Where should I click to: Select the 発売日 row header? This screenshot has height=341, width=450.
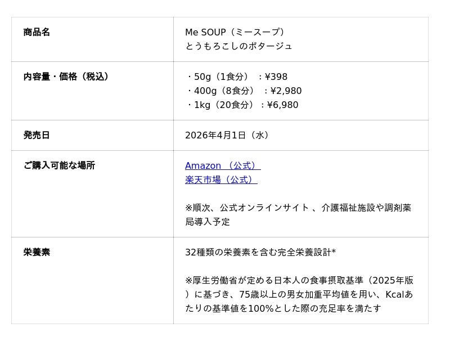pyautogui.click(x=37, y=135)
